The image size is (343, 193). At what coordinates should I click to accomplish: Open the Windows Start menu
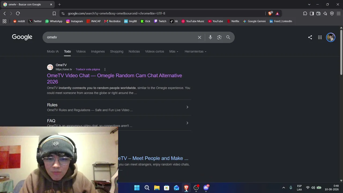coord(137,188)
